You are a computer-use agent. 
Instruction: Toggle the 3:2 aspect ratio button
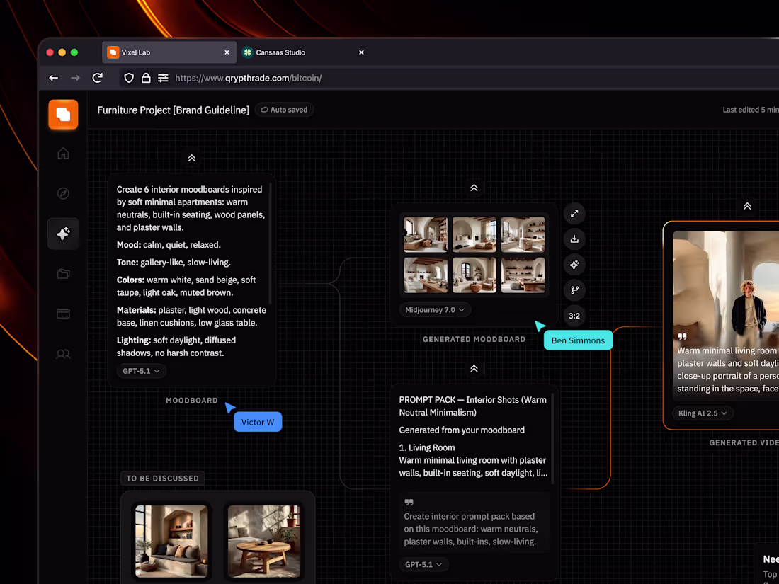click(574, 316)
